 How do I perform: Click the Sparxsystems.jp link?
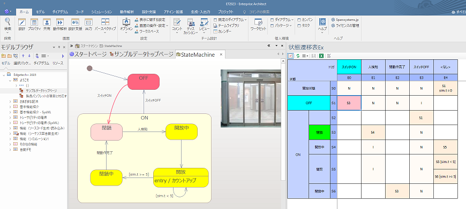(x=345, y=20)
